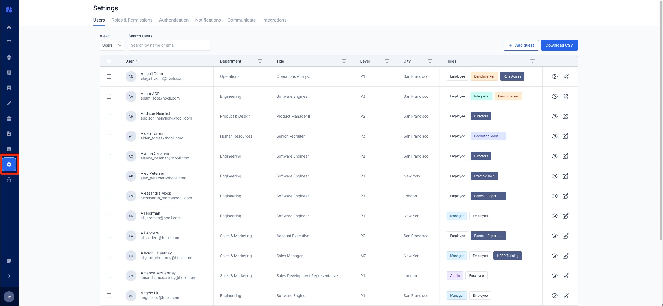Screen dimensions: 663x306
Task: View as Abigail Dunn via eye icon
Action: [555, 76]
